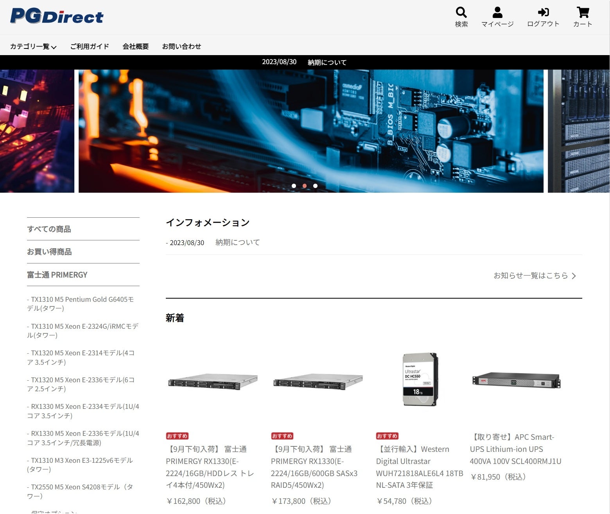The width and height of the screenshot is (610, 514).
Task: Click the ログアウト label in header
Action: point(543,24)
